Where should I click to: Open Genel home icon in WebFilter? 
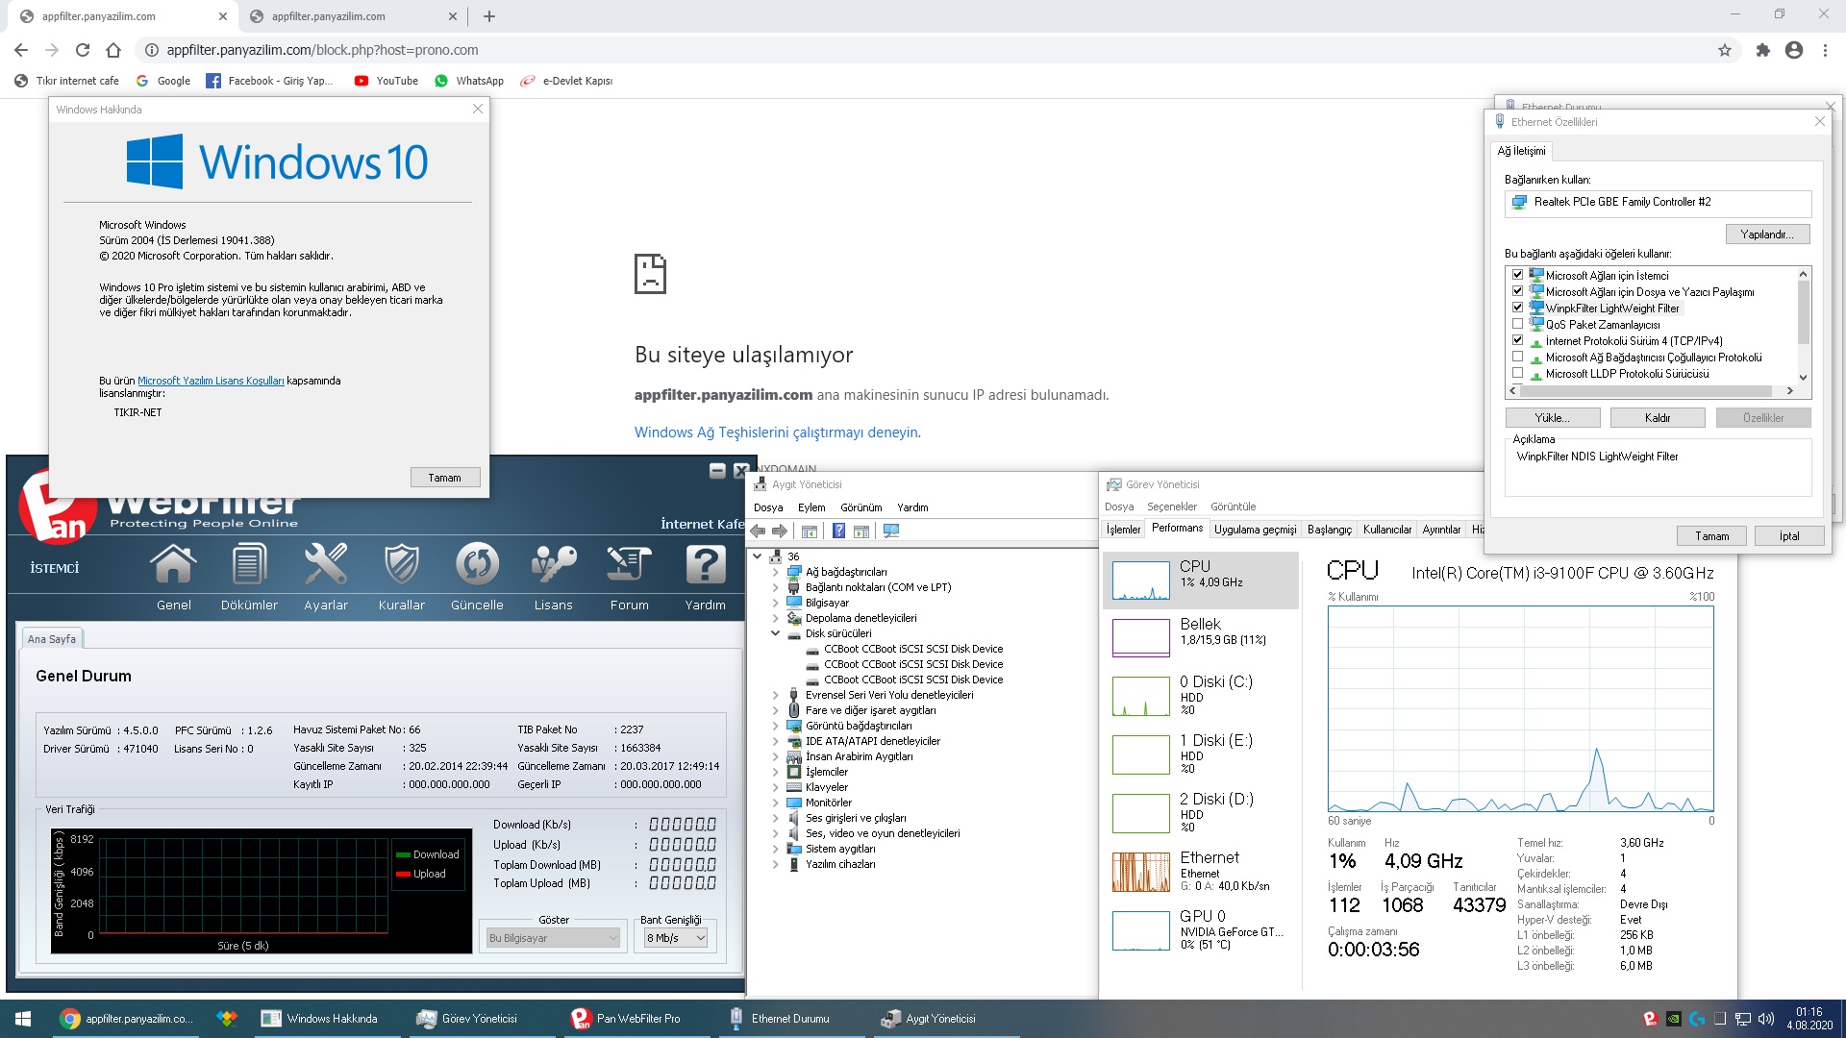(x=173, y=565)
